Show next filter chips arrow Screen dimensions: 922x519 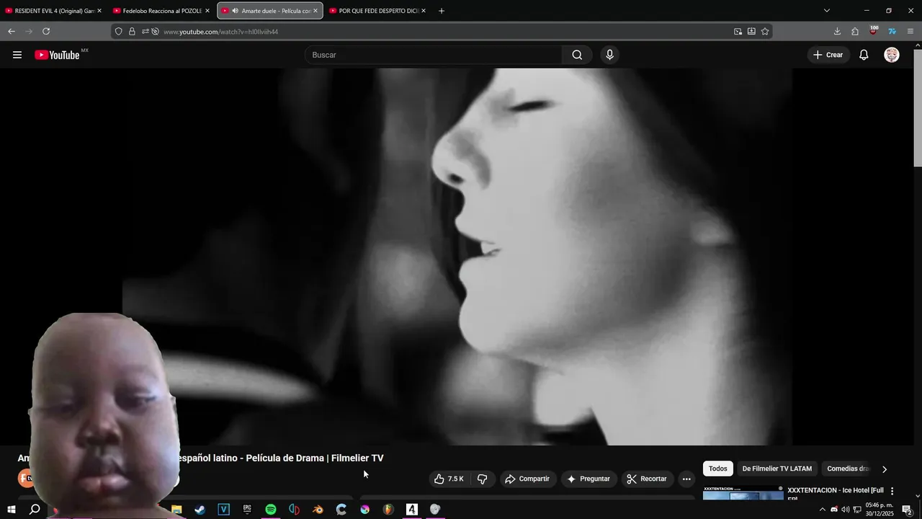(885, 469)
